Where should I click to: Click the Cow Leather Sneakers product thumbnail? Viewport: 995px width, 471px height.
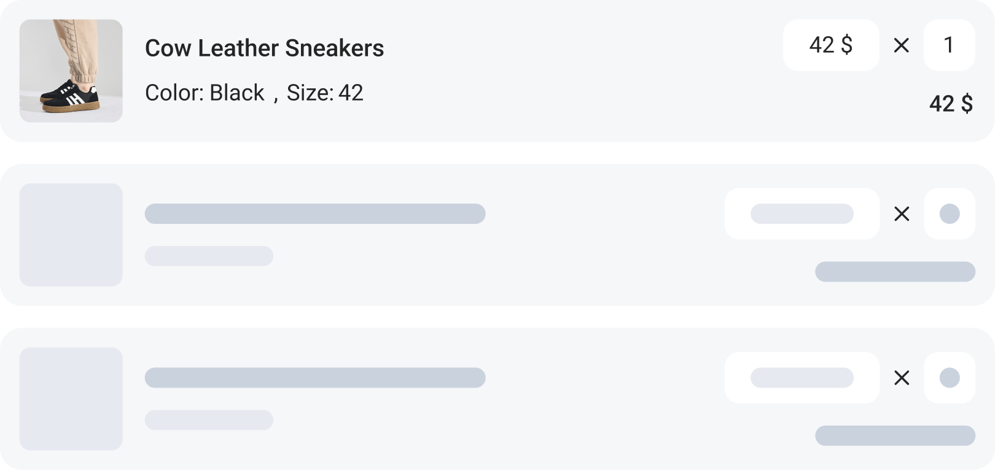point(71,71)
